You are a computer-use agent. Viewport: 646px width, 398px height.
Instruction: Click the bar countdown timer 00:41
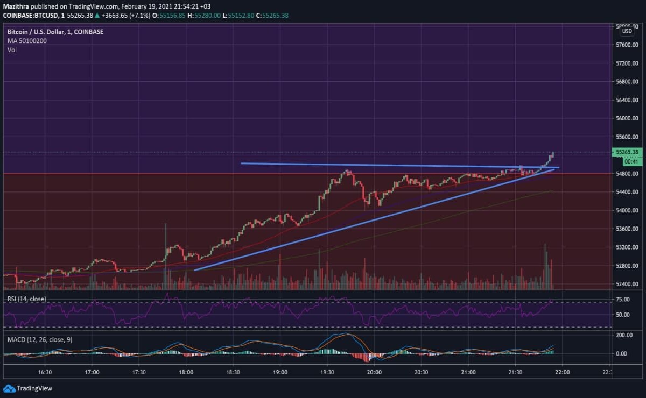[x=631, y=161]
